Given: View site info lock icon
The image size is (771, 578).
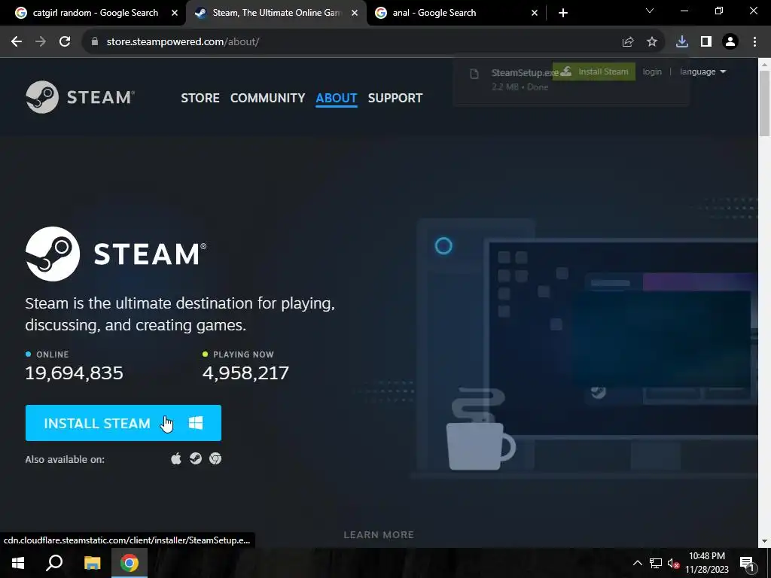Looking at the screenshot, I should [x=95, y=42].
